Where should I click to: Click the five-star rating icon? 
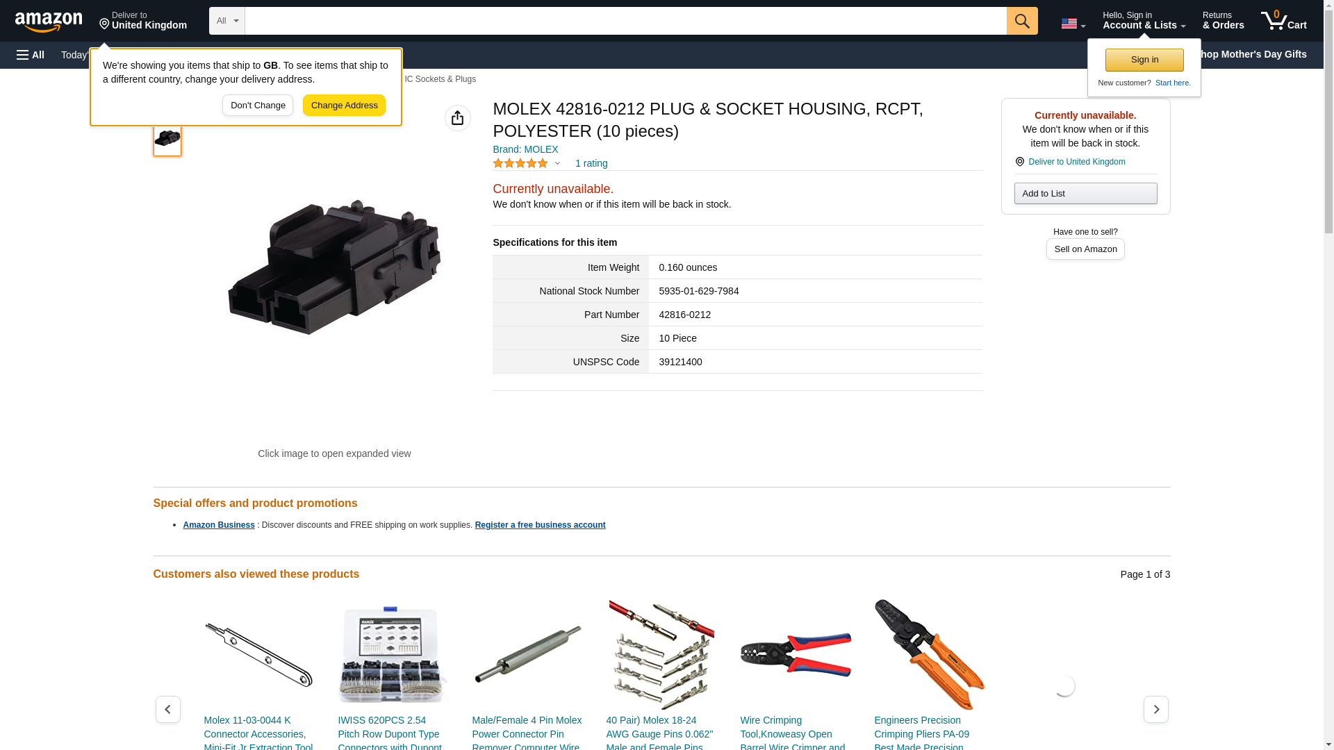(x=520, y=163)
